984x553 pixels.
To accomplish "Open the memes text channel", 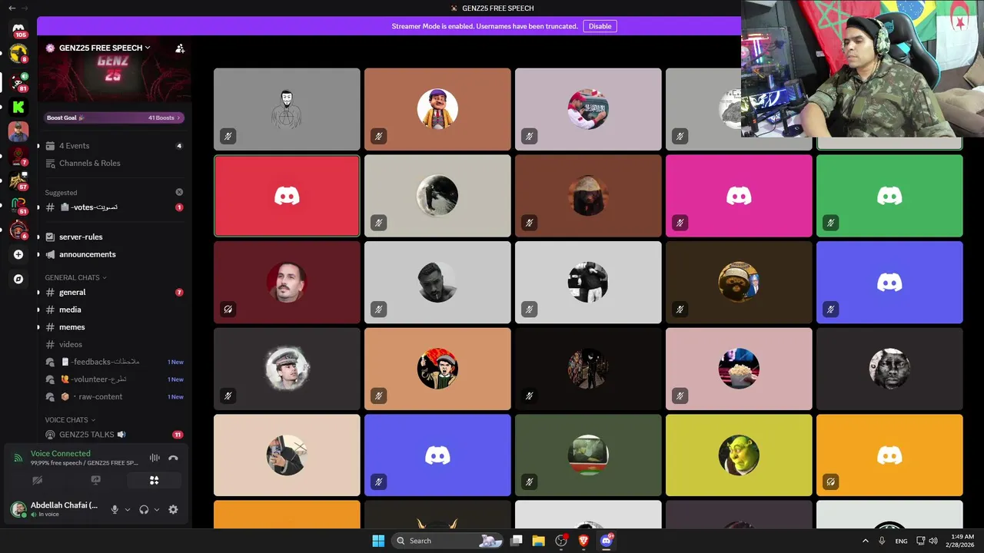I will click(x=114, y=327).
